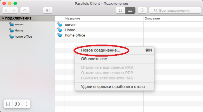Screen dimensions: 203x112
Task: Click the up-level arrow button
Action: (x=25, y=10)
